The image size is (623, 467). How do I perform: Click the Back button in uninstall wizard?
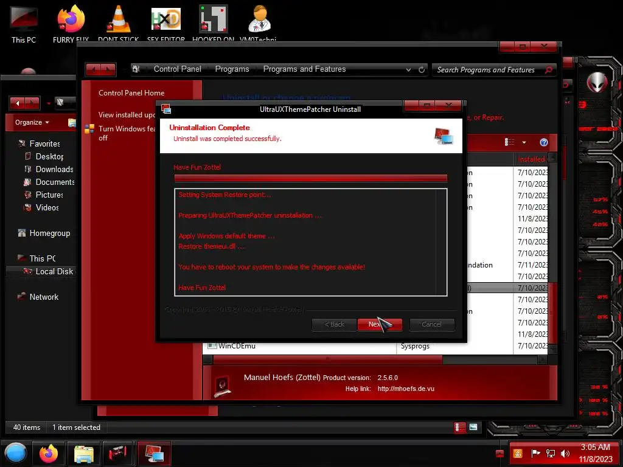point(334,325)
